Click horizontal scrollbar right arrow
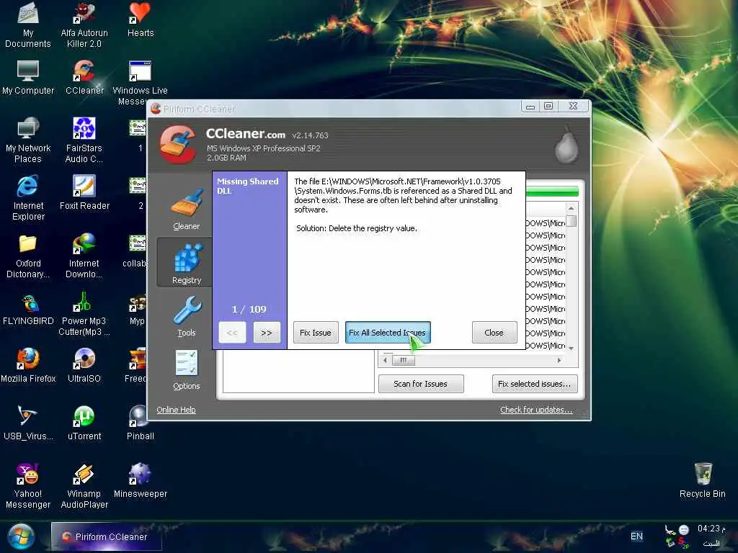Viewport: 738px width, 553px height. [559, 360]
